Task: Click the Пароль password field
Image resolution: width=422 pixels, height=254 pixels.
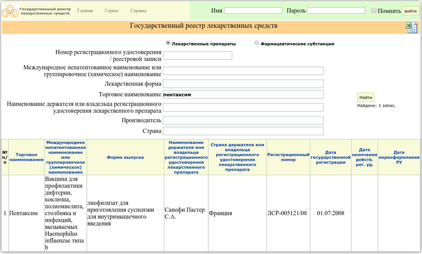Action: [336, 10]
